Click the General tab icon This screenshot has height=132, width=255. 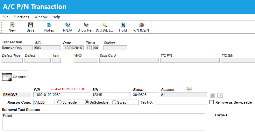pyautogui.click(x=7, y=77)
